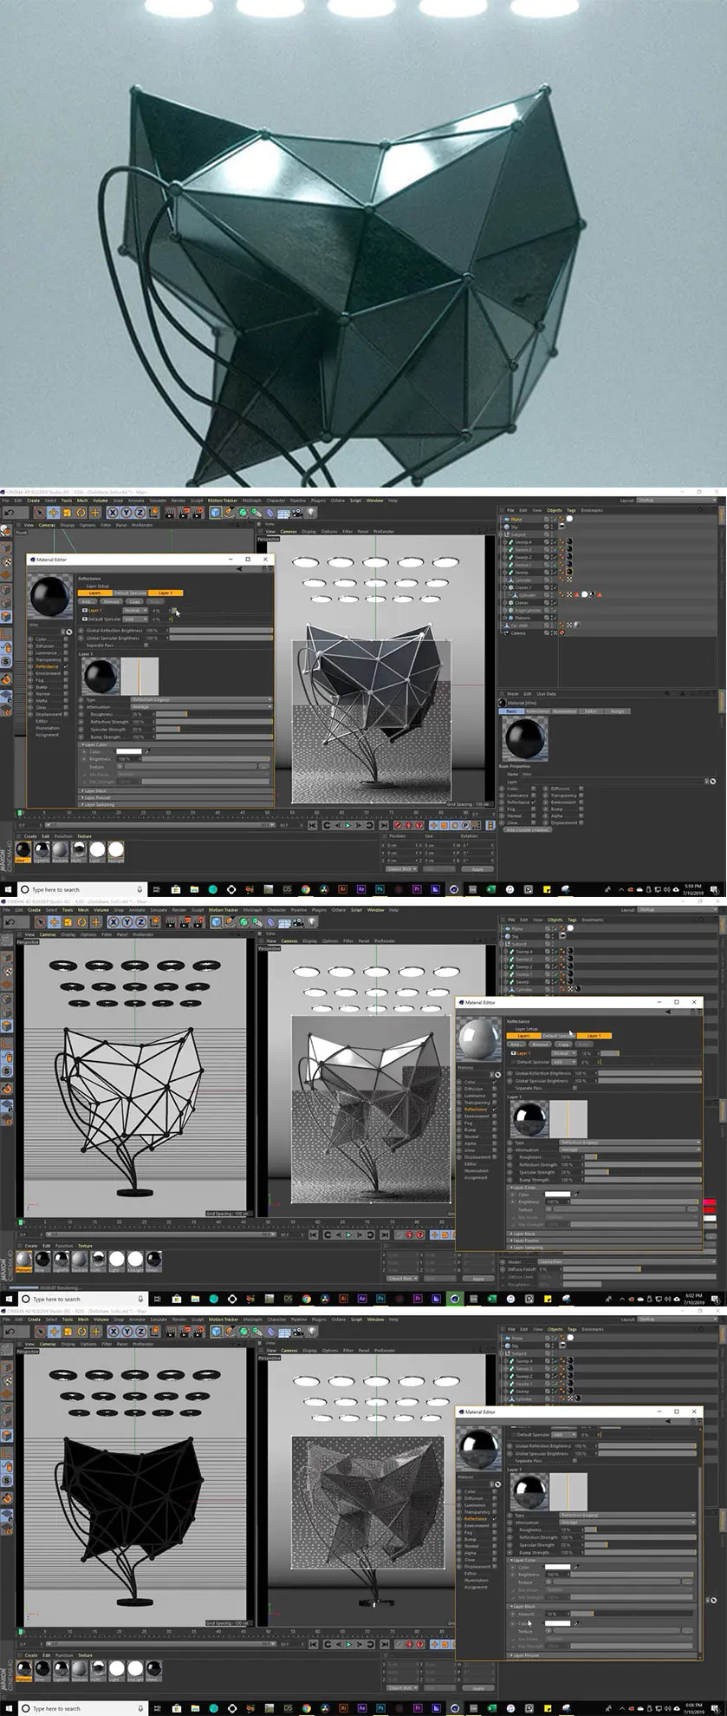Open the MoGraph menu in the top Cinema 4D window
This screenshot has height=1716, width=727.
251,501
